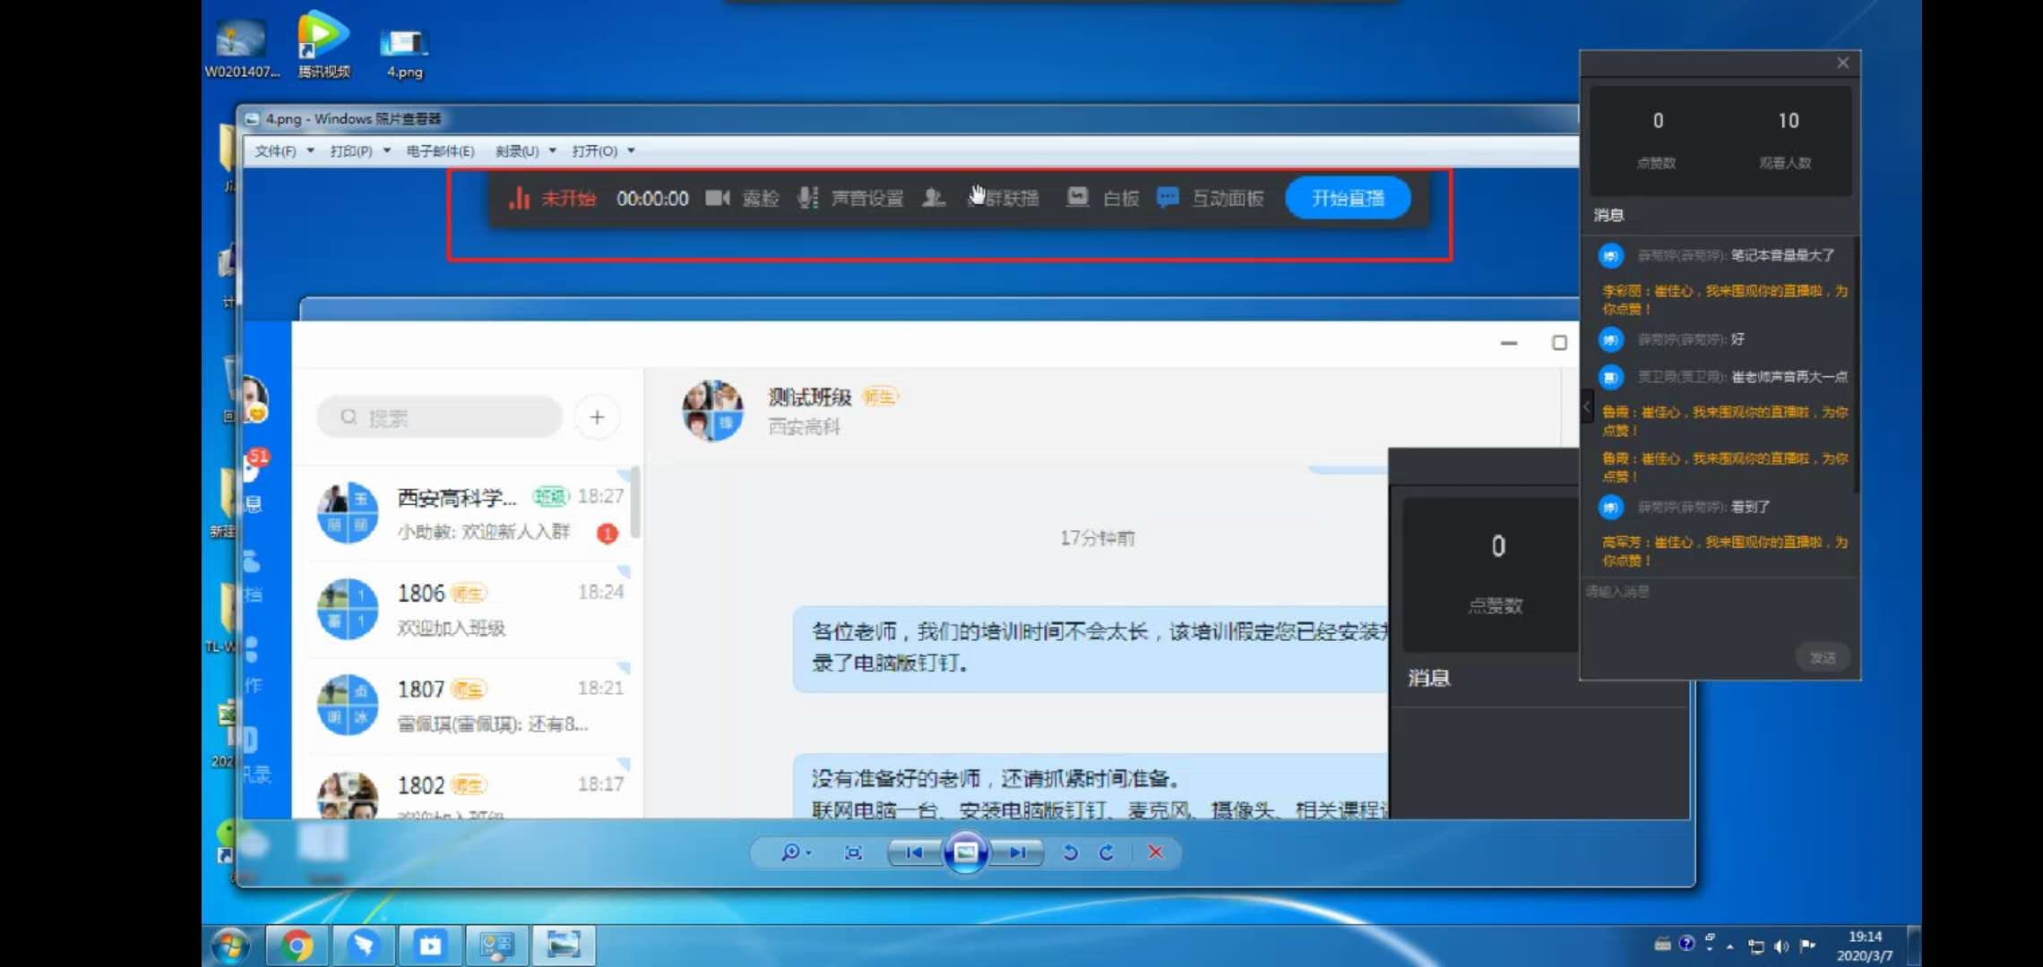Switch to Photo Viewer on the taskbar
This screenshot has width=2043, height=967.
tap(564, 946)
